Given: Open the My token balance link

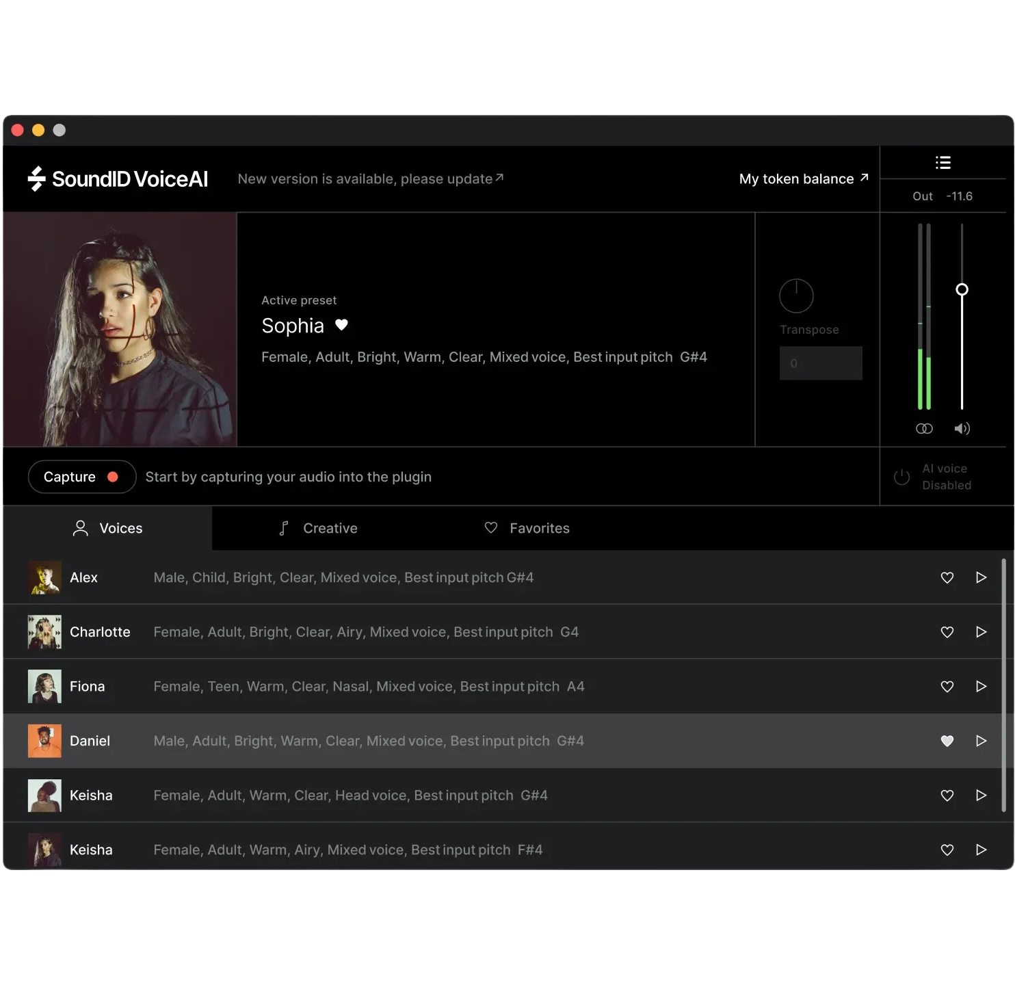Looking at the screenshot, I should click(x=803, y=179).
